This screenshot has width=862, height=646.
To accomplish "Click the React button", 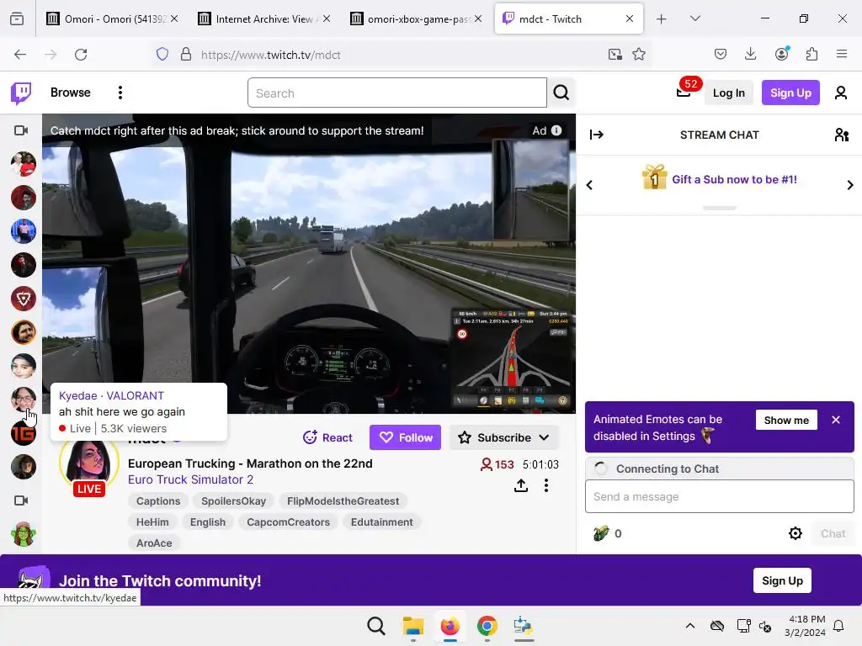I will coord(327,437).
